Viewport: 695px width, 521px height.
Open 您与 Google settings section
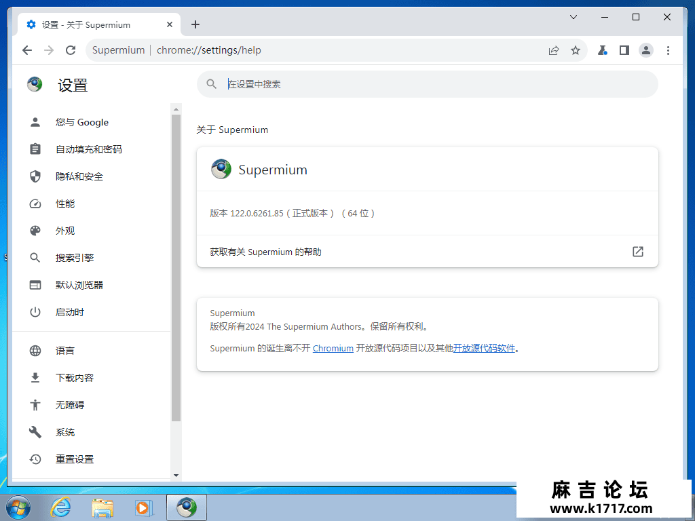(x=91, y=122)
